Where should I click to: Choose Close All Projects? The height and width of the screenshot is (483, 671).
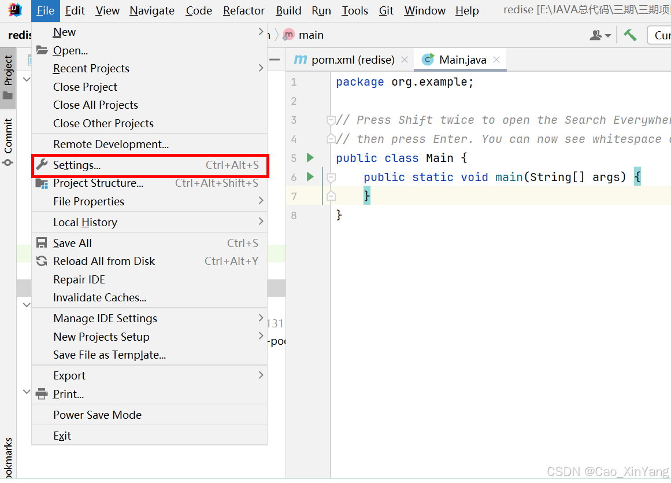coord(149,105)
